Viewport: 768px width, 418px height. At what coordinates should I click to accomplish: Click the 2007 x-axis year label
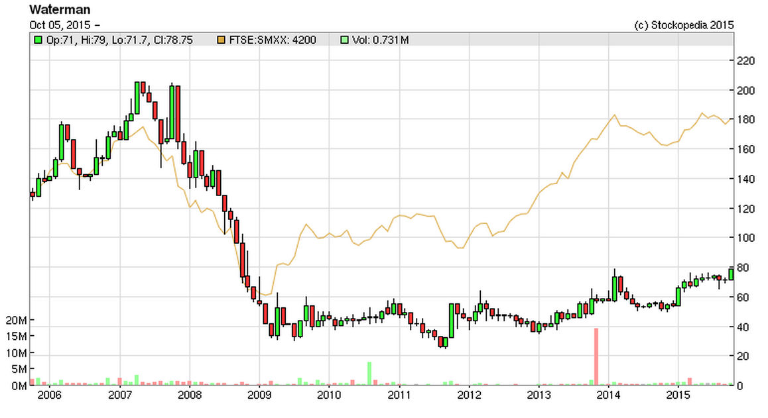point(119,395)
